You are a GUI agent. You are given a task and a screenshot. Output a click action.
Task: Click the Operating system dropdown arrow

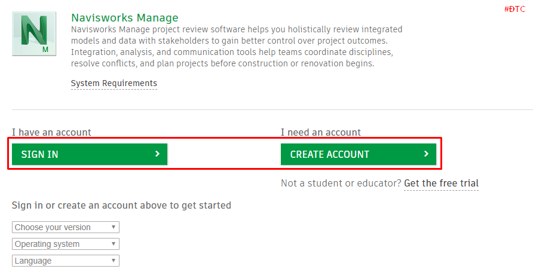tap(113, 244)
